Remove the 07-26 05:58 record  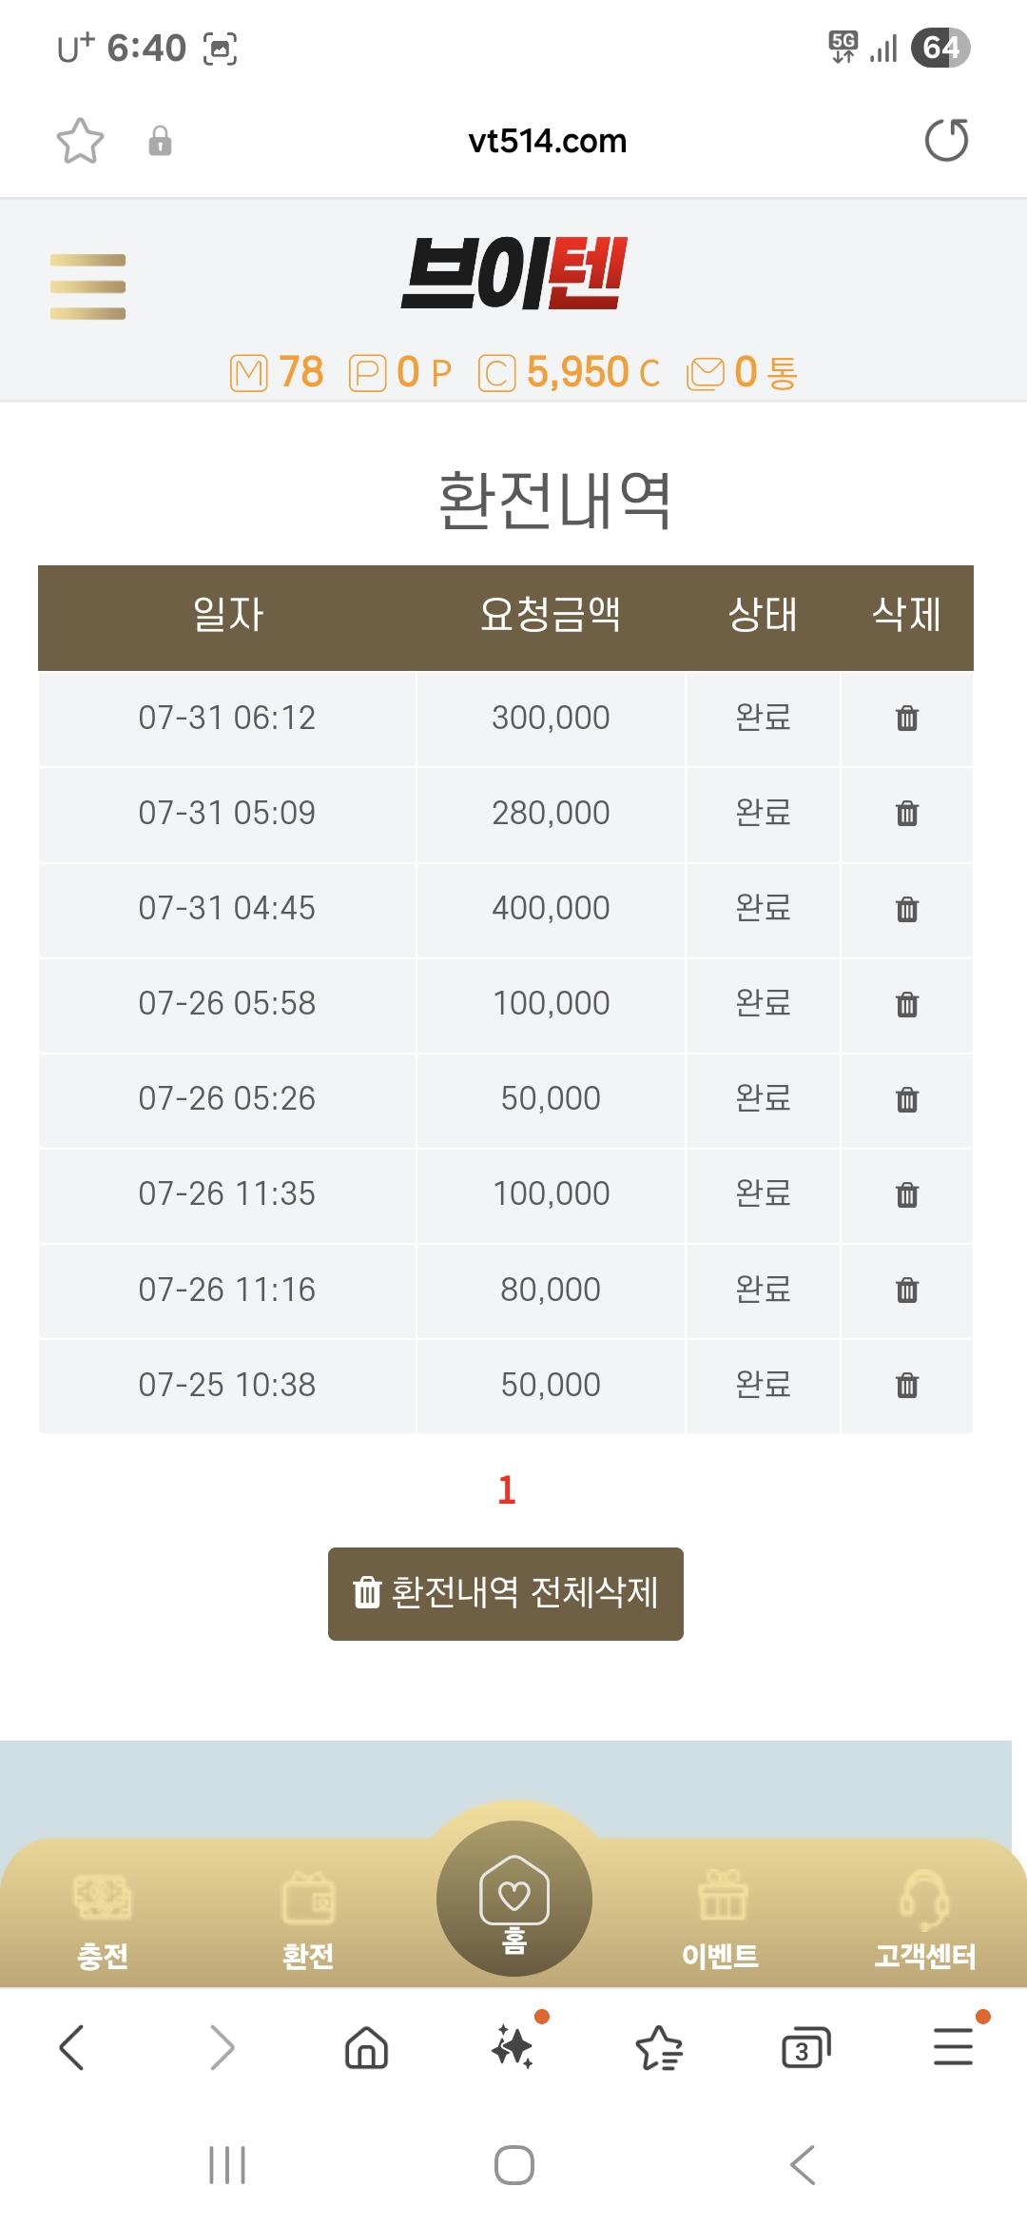[x=907, y=1003]
